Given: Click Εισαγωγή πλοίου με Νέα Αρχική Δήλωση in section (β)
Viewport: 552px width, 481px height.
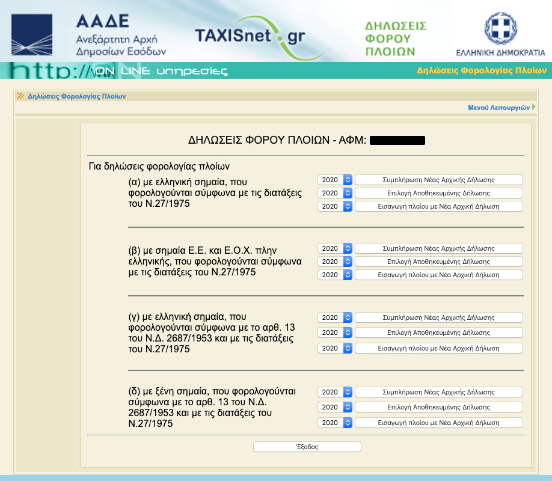Looking at the screenshot, I should pyautogui.click(x=438, y=275).
